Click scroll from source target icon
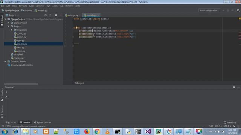 (x=46, y=15)
